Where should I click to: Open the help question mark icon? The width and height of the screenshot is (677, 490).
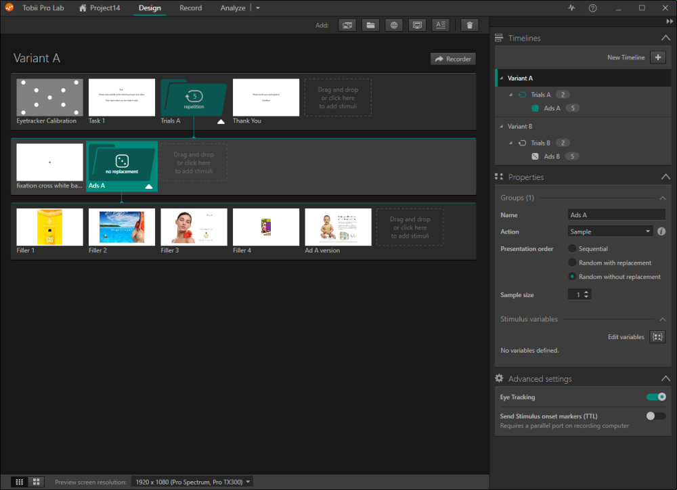592,7
